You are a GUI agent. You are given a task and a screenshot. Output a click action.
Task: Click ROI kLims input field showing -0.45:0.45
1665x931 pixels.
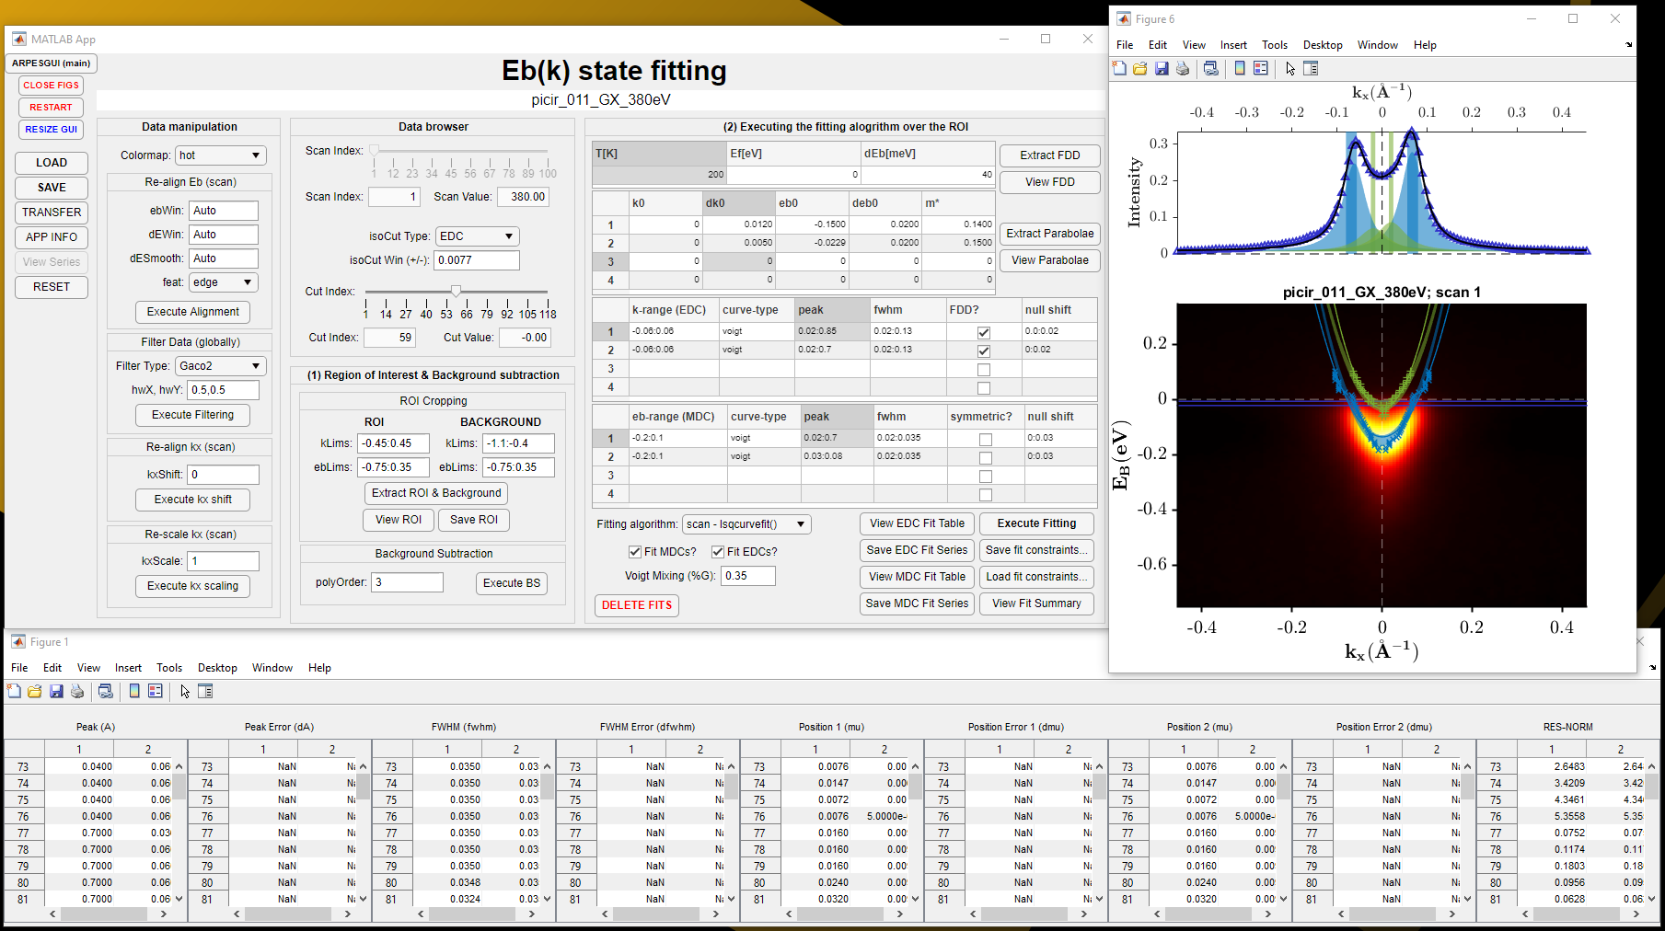coord(393,443)
